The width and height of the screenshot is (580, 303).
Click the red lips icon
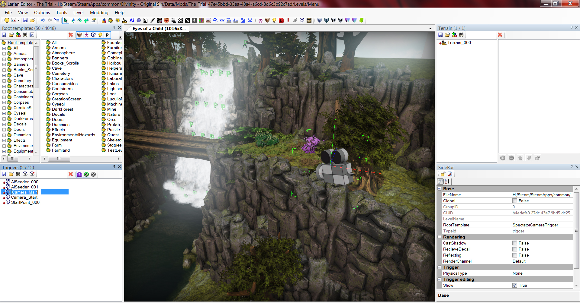tap(166, 20)
